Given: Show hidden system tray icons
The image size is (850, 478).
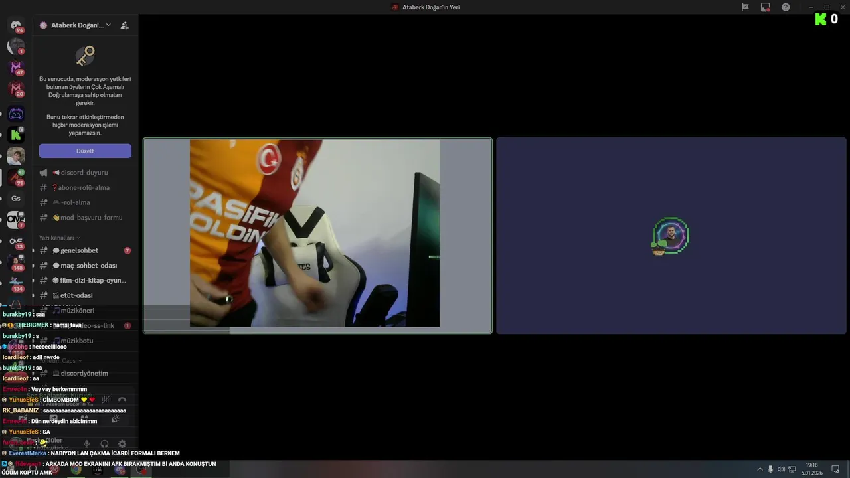Looking at the screenshot, I should [760, 469].
